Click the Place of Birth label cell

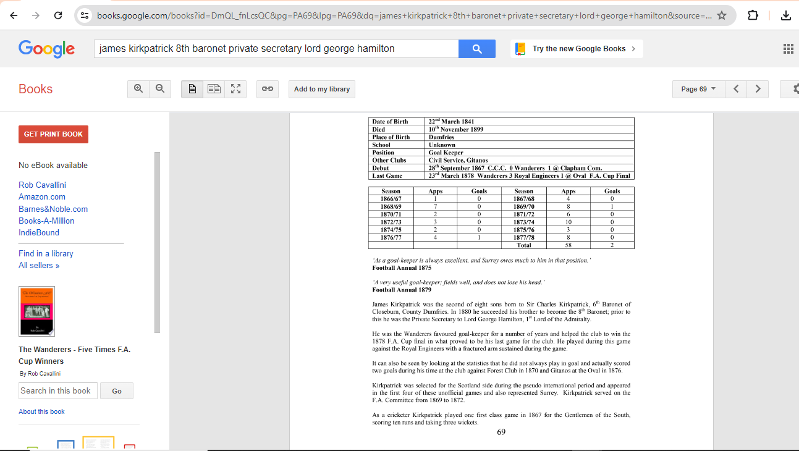[x=397, y=137]
